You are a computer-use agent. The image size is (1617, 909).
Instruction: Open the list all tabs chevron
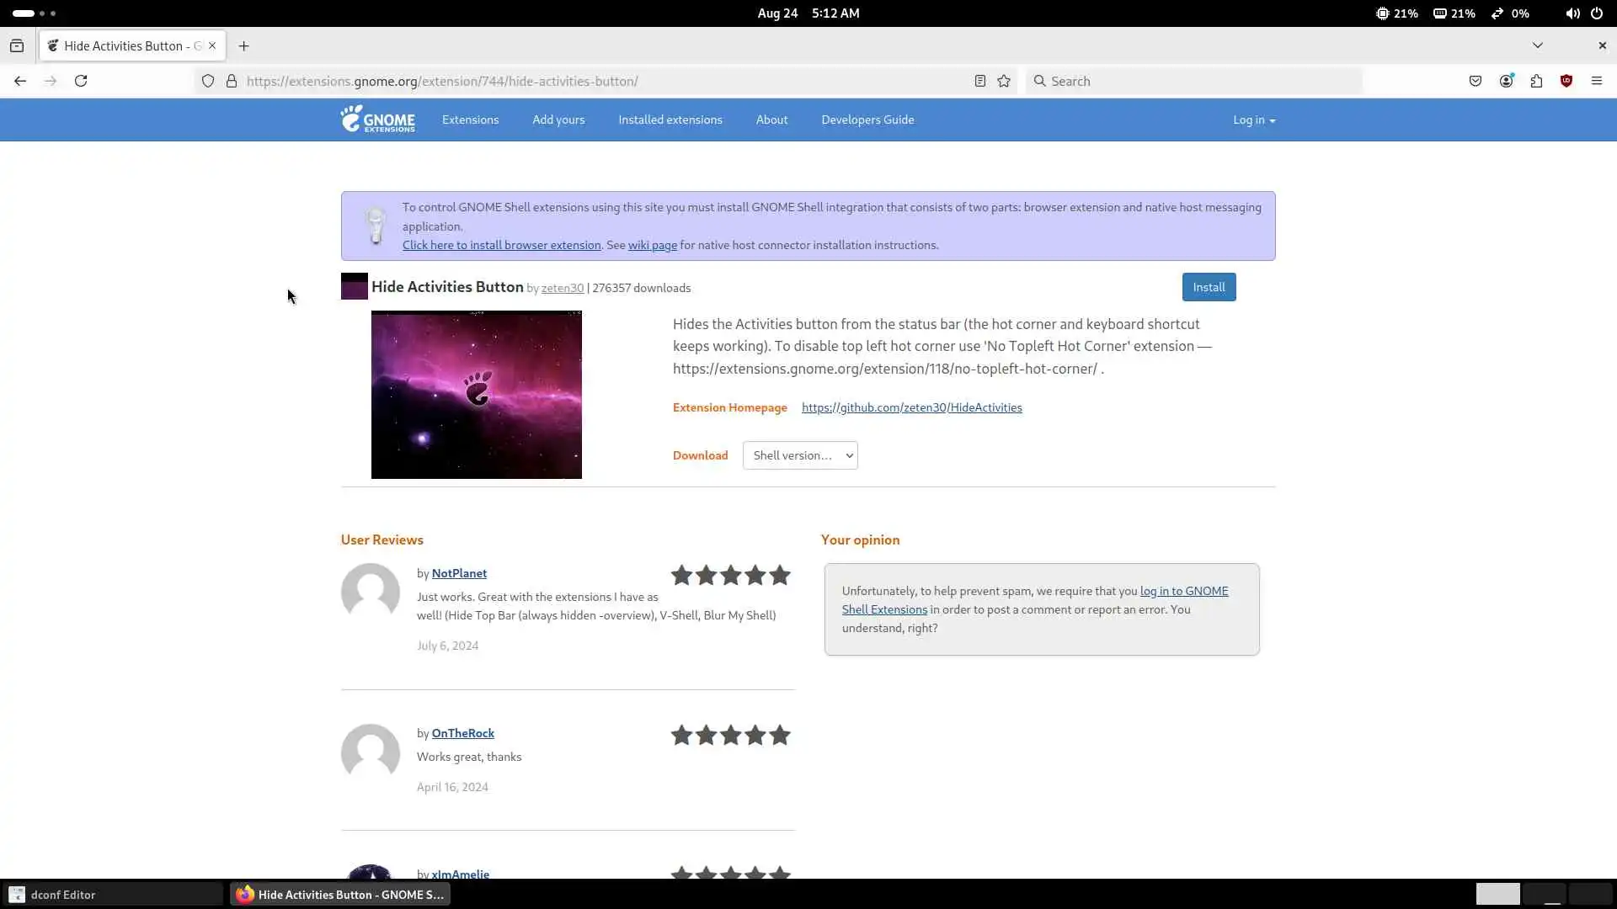[1537, 45]
